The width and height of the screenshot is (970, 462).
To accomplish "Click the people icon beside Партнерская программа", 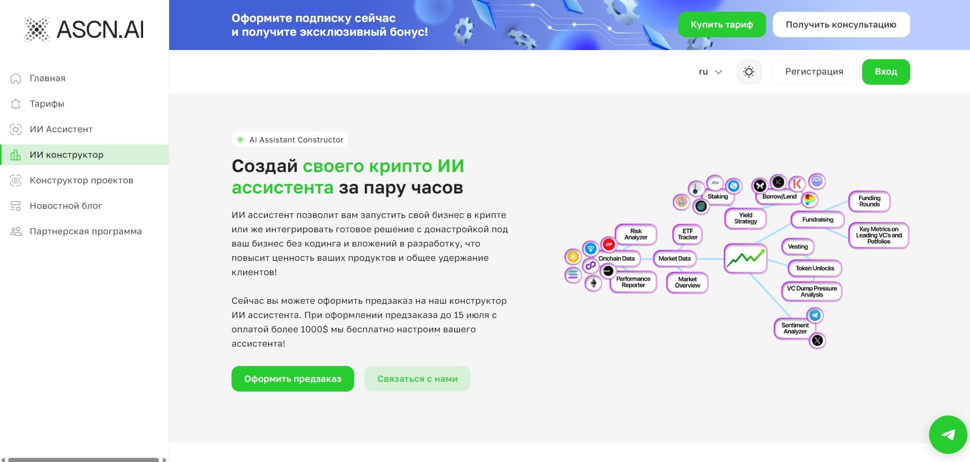I will (x=16, y=231).
